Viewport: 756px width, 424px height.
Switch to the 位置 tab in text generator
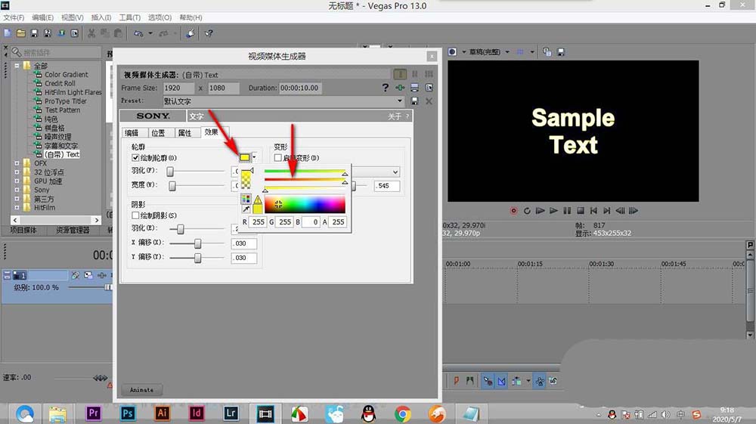click(x=158, y=133)
